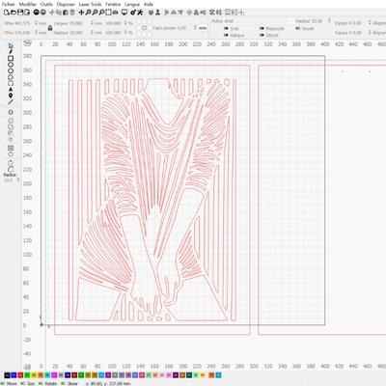The height and width of the screenshot is (386, 386).
Task: Select the Ellipse tool
Action: pos(11,65)
